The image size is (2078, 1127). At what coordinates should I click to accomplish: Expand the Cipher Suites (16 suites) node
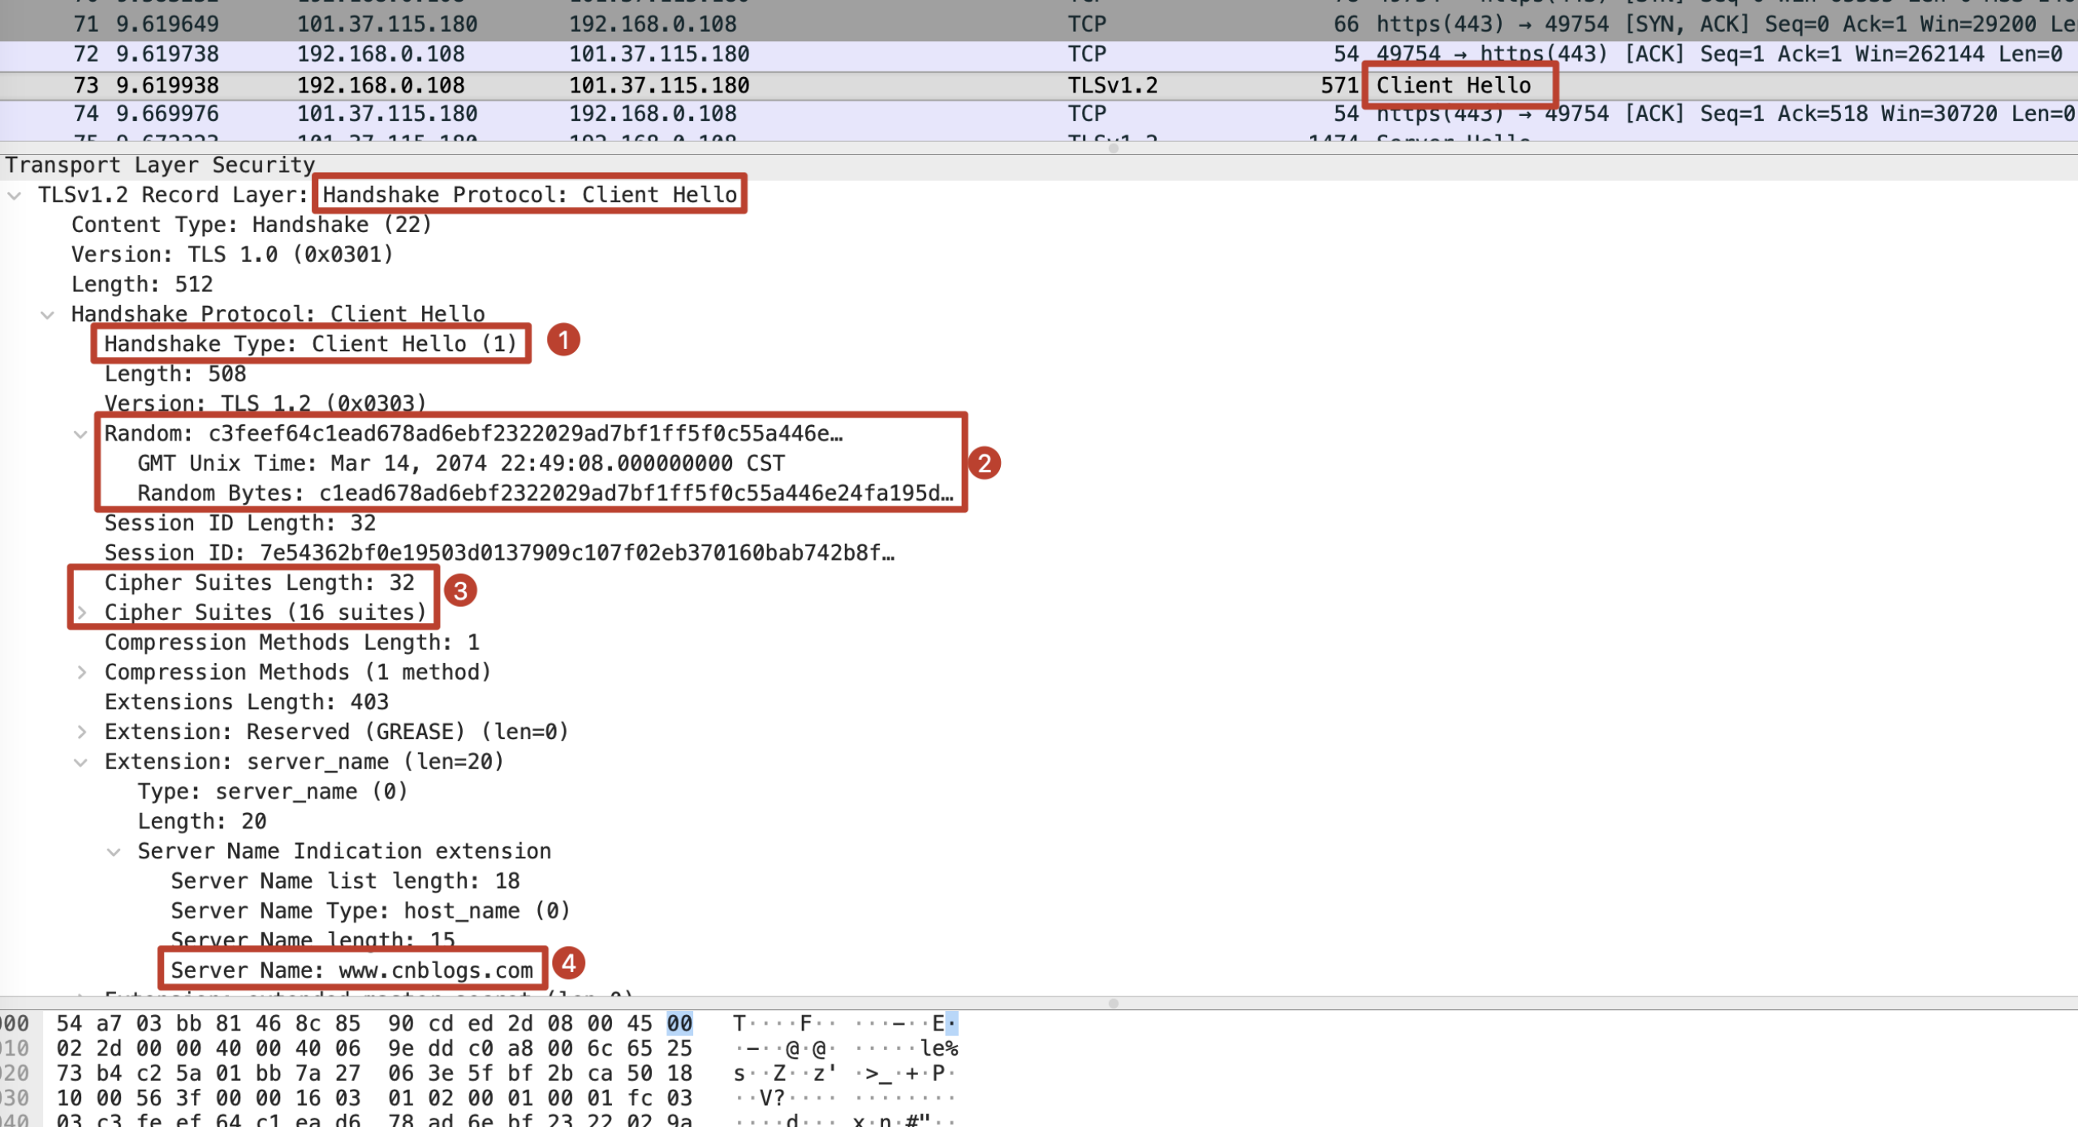tap(82, 613)
